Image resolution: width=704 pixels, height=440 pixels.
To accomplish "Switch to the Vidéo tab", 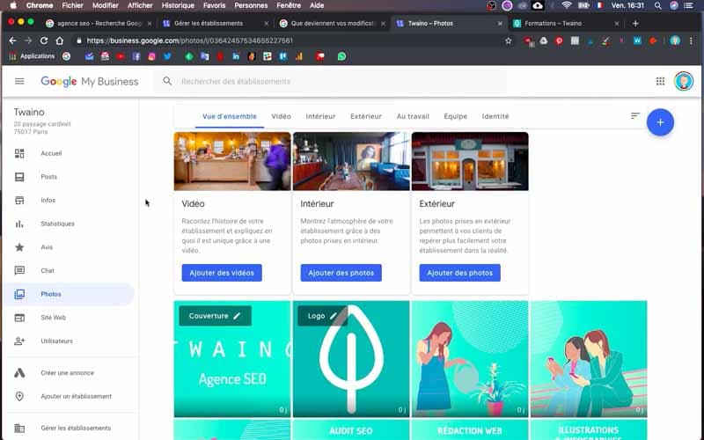I will pyautogui.click(x=281, y=116).
